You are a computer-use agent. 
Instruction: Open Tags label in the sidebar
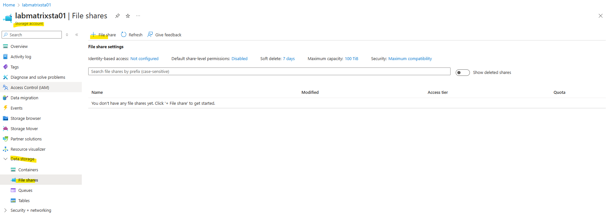pyautogui.click(x=14, y=67)
